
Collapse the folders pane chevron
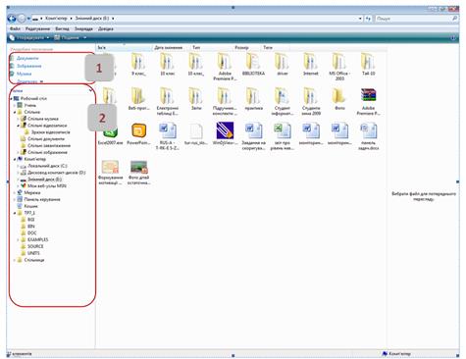click(90, 90)
